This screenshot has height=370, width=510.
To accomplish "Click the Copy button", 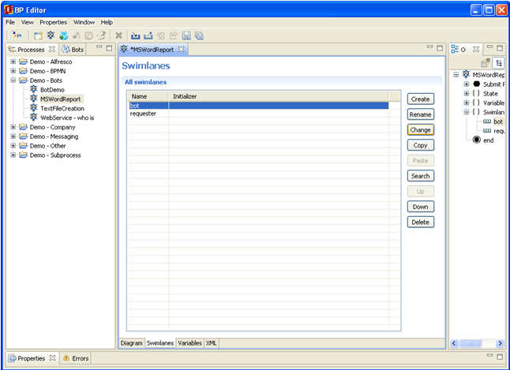I will [x=421, y=145].
